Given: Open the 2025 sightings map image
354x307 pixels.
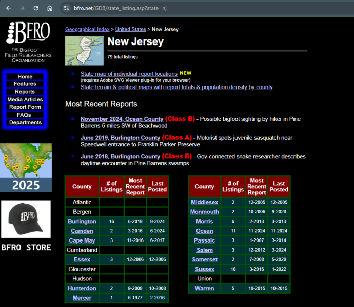Looking at the screenshot, I should click(26, 167).
